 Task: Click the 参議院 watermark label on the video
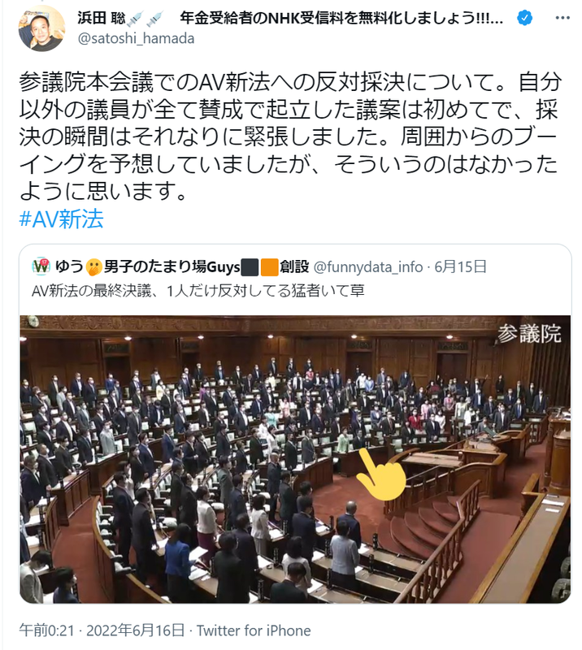(x=529, y=334)
